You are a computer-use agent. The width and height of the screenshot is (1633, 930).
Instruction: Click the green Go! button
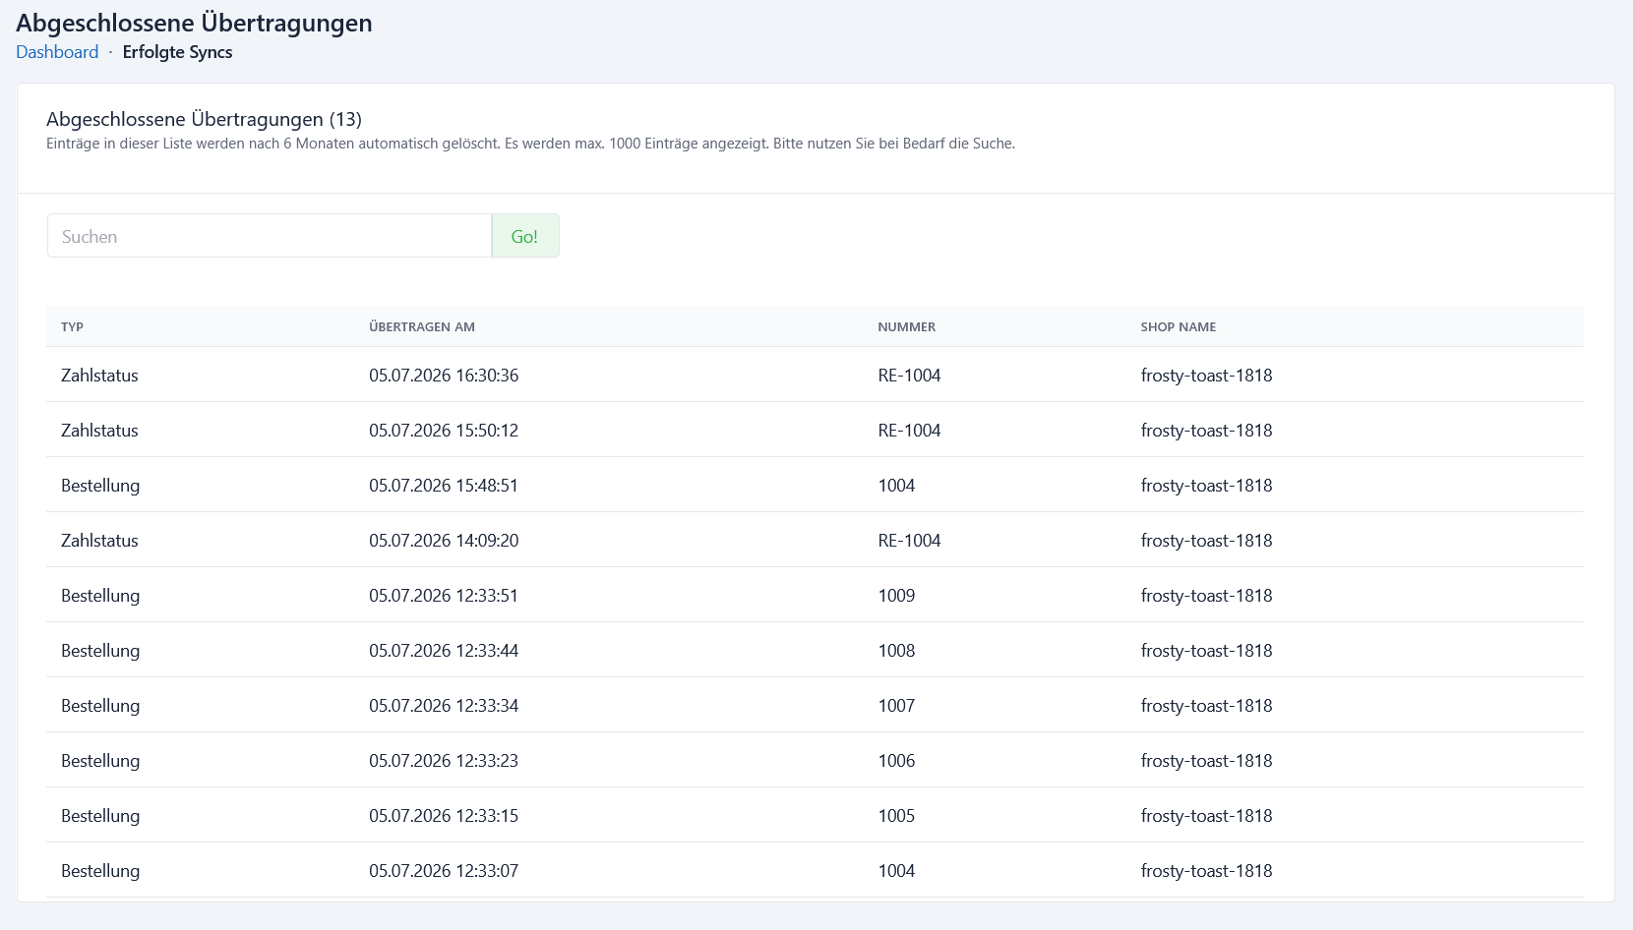[x=525, y=236]
